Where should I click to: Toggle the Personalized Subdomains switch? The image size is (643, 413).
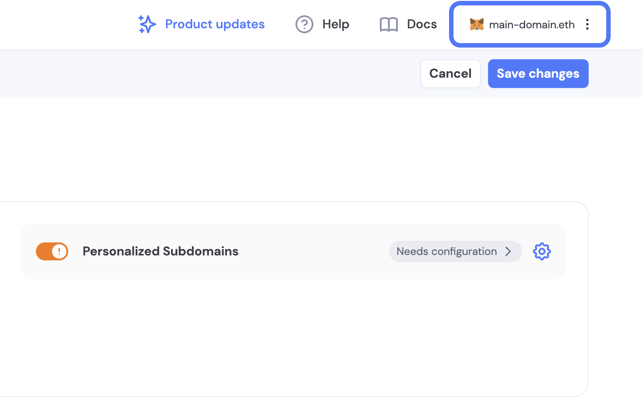click(x=52, y=251)
